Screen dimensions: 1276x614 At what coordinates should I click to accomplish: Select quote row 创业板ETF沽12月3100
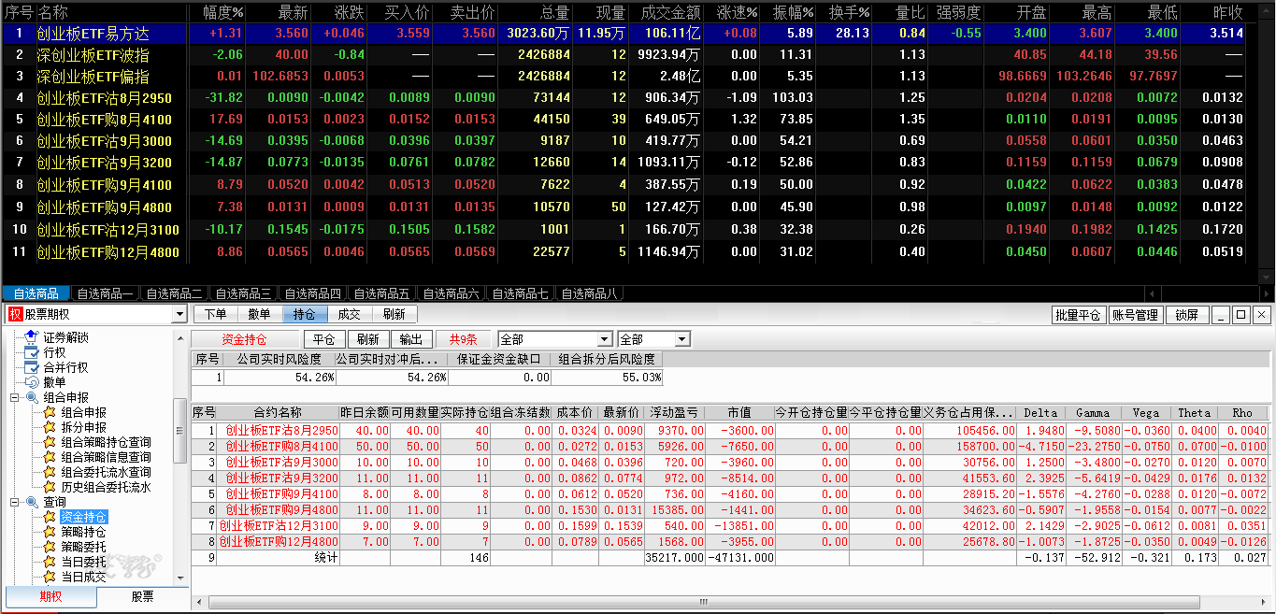click(x=624, y=229)
